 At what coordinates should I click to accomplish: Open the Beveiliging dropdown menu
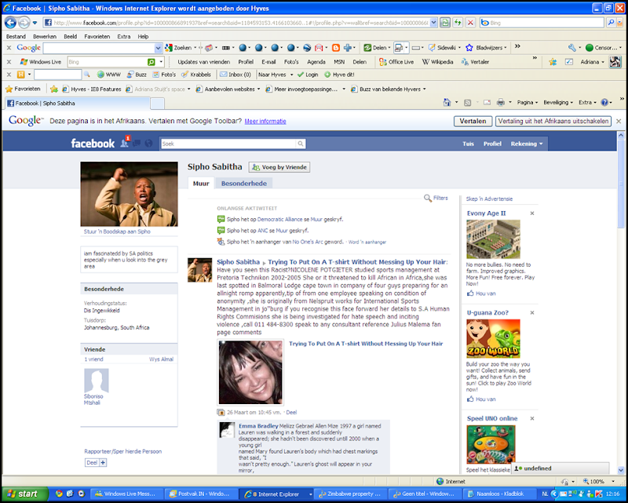558,103
